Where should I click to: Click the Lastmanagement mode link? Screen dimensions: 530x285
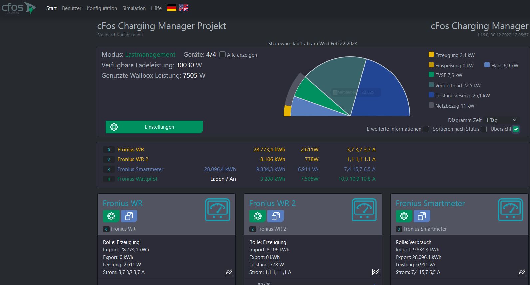pyautogui.click(x=150, y=54)
